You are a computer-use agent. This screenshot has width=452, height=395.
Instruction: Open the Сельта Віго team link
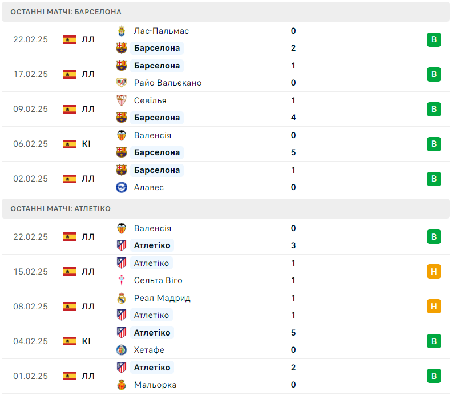pyautogui.click(x=158, y=280)
